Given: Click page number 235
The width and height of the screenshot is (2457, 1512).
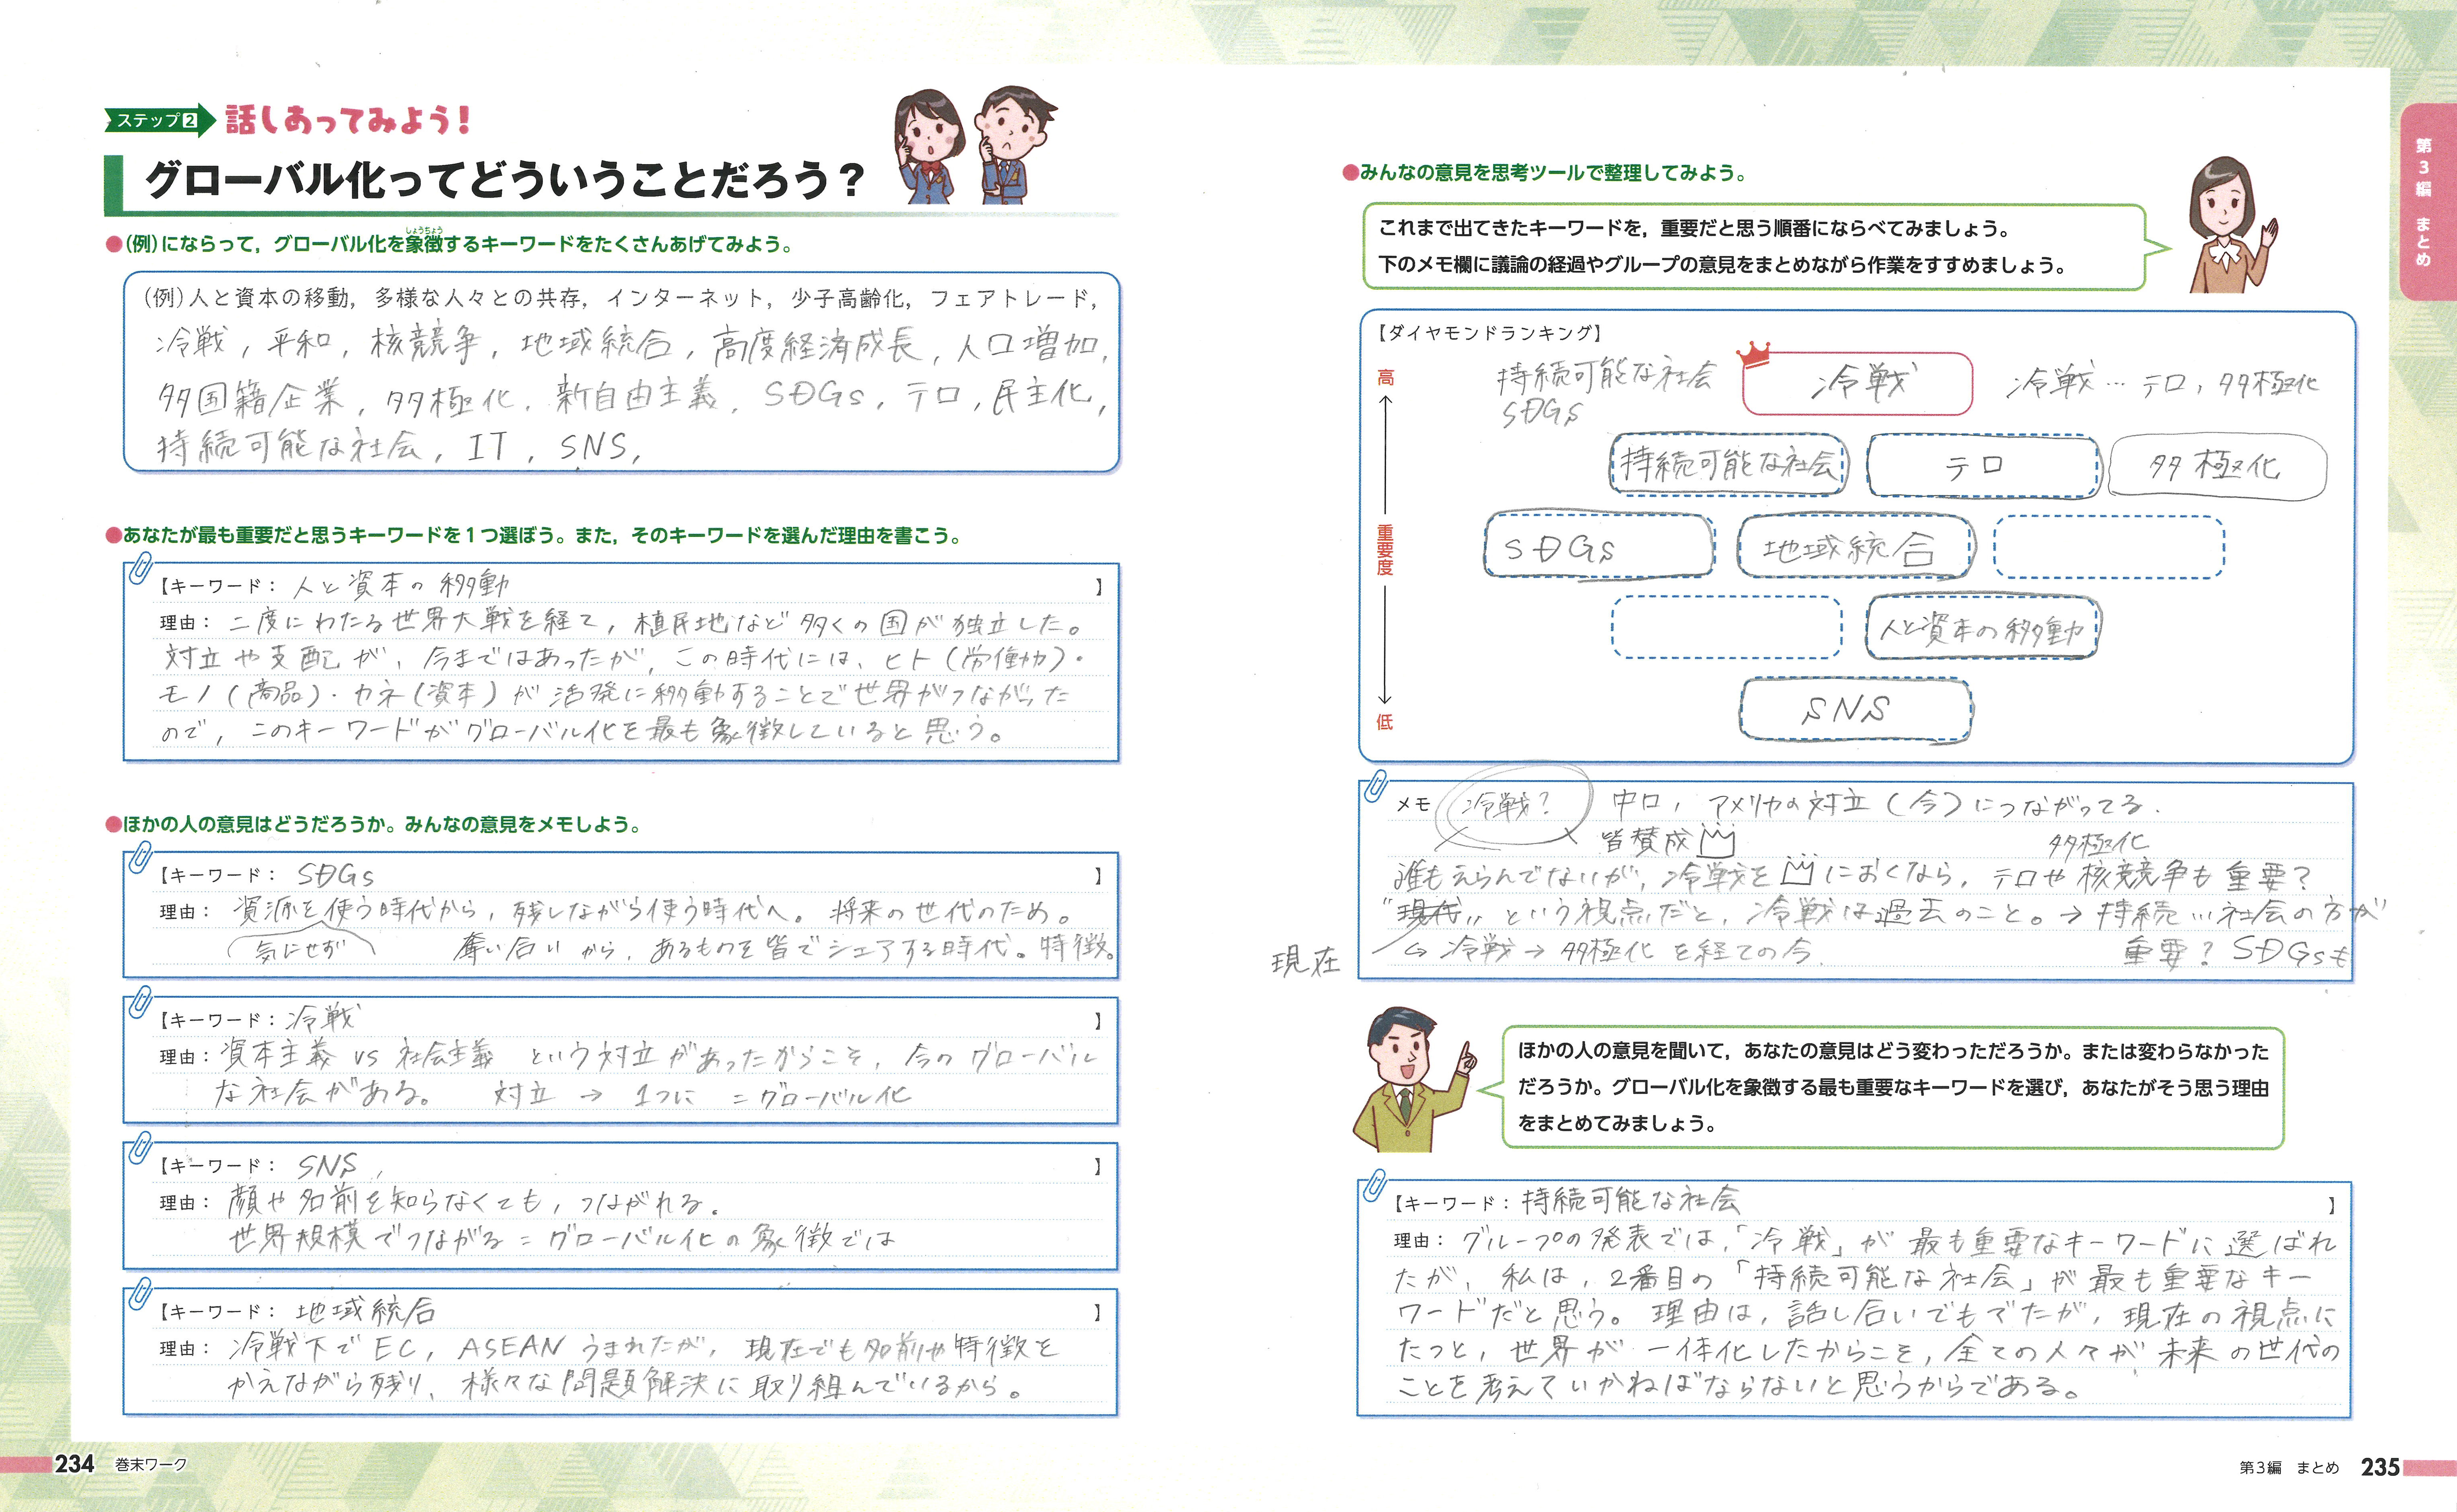Looking at the screenshot, I should (x=2380, y=1467).
